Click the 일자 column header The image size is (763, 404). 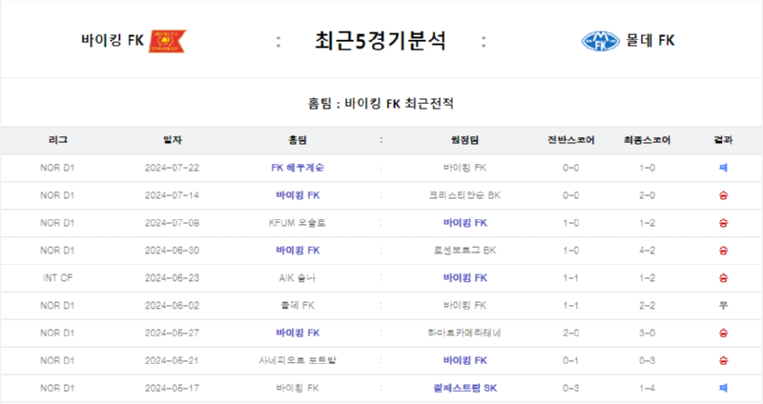pyautogui.click(x=173, y=140)
